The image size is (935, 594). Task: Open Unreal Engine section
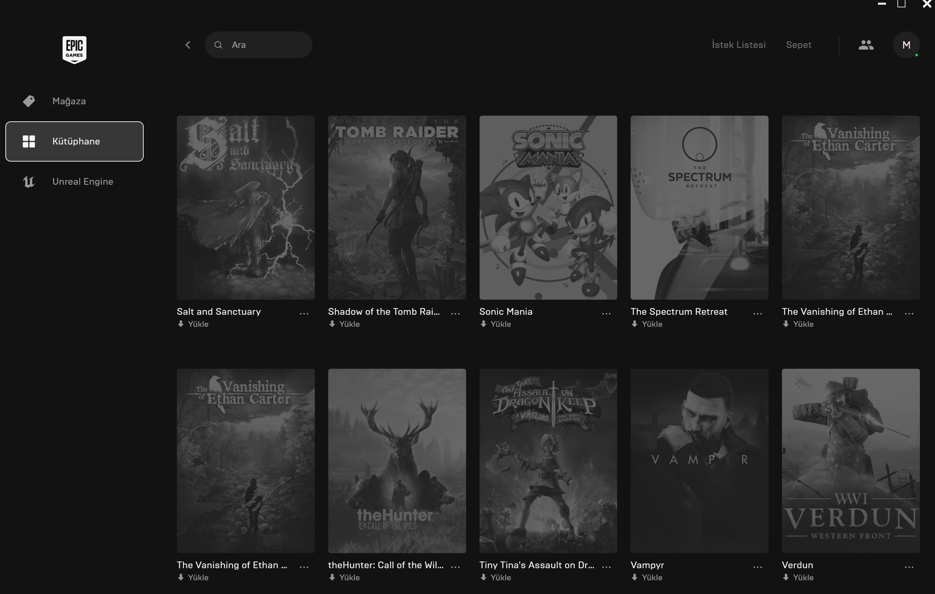point(75,181)
